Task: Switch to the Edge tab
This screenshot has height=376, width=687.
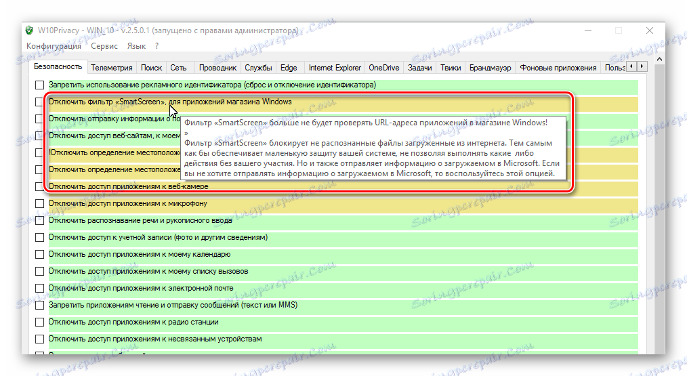Action: coord(289,68)
